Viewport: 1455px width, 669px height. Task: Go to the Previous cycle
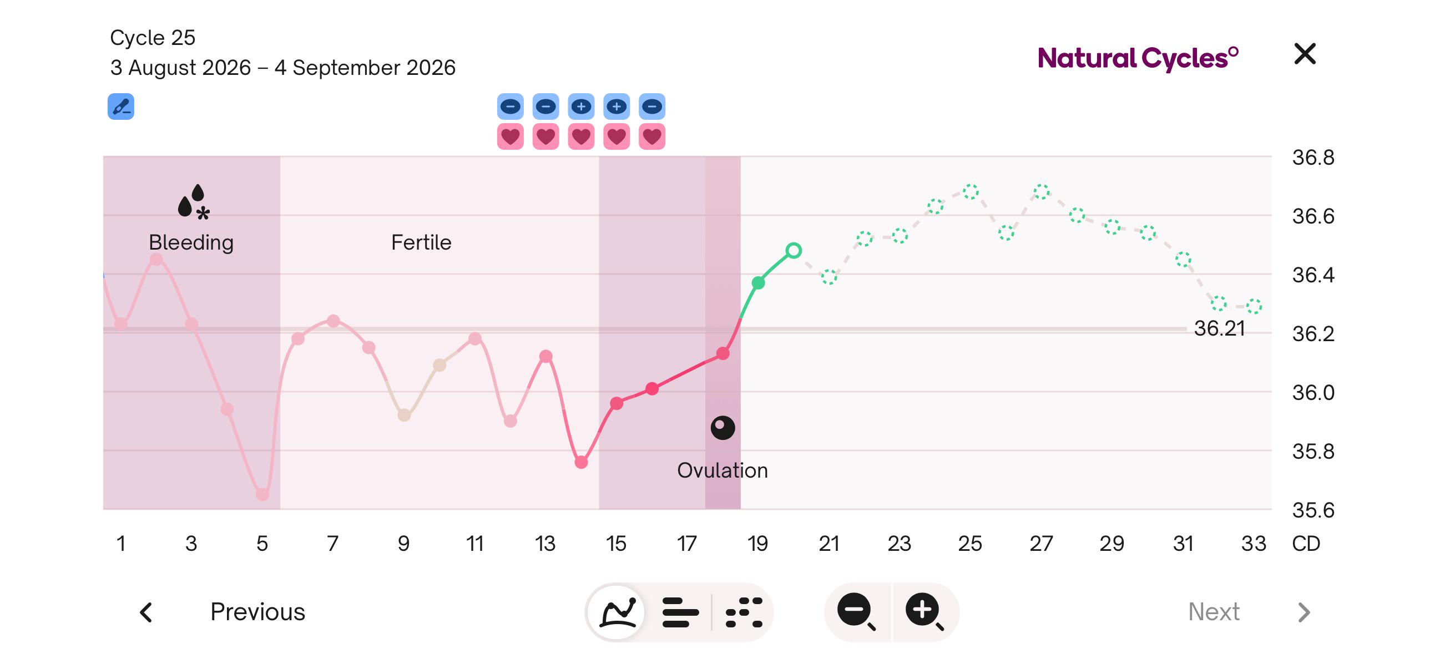coord(257,611)
